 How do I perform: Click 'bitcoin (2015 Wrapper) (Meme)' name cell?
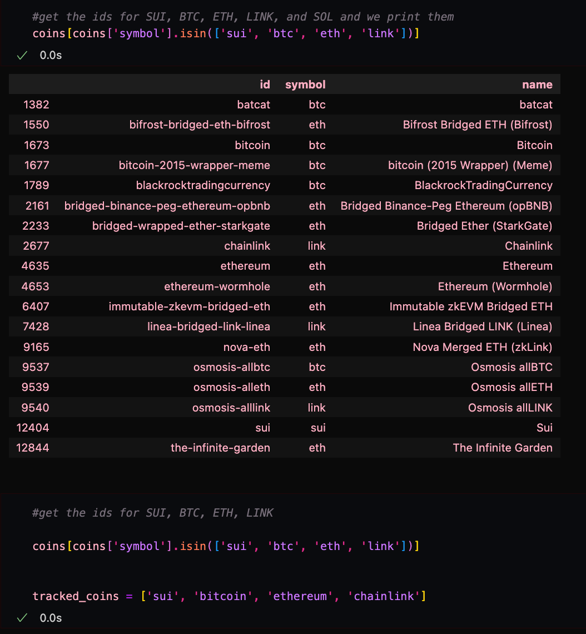pyautogui.click(x=470, y=165)
